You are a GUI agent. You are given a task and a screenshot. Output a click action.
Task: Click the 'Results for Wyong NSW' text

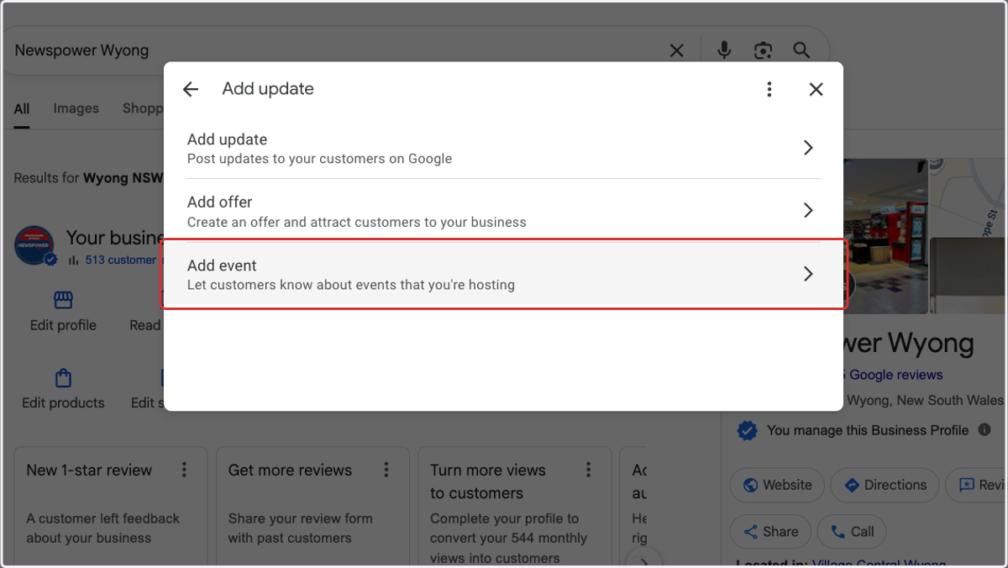88,178
